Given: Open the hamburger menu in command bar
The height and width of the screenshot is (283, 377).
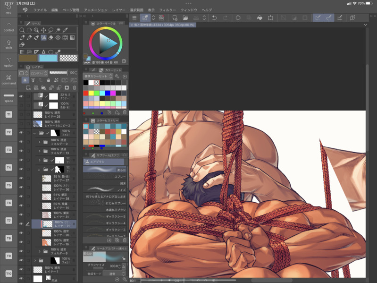Looking at the screenshot, I should coord(134,18).
